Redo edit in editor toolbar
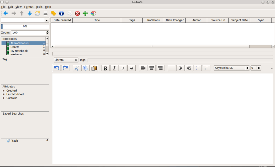Image resolution: width=275 pixels, height=167 pixels. pyautogui.click(x=65, y=68)
